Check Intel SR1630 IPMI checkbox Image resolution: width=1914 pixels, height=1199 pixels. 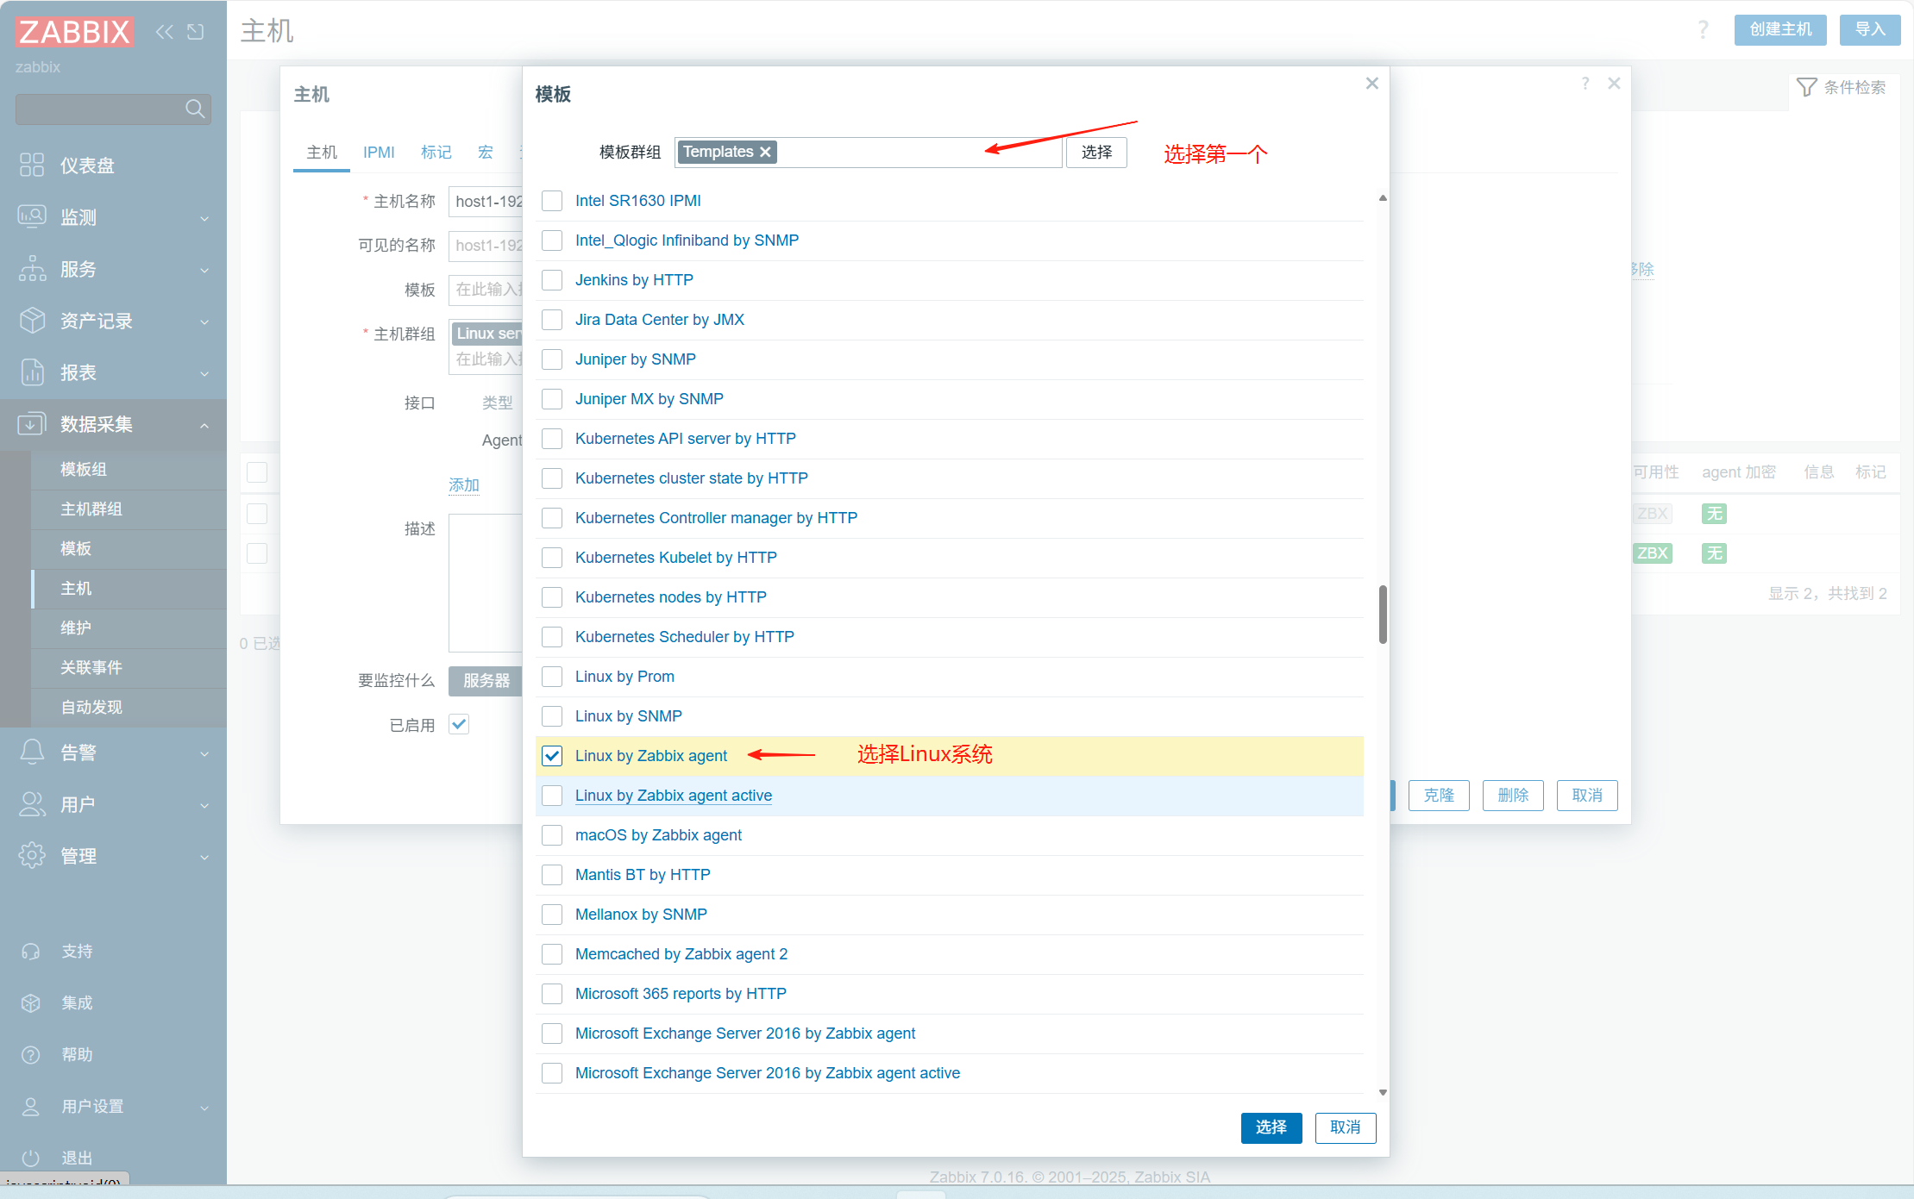552,201
